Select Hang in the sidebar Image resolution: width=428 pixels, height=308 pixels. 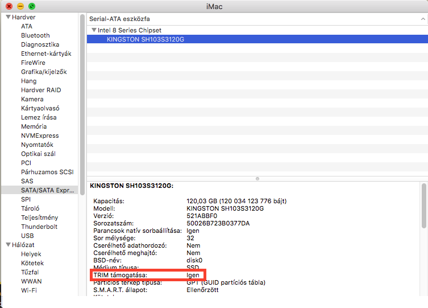point(28,81)
